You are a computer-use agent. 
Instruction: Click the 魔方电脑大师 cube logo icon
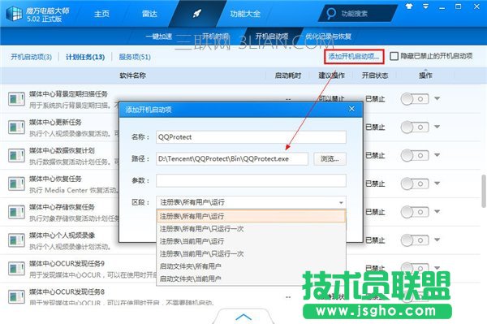(x=15, y=13)
